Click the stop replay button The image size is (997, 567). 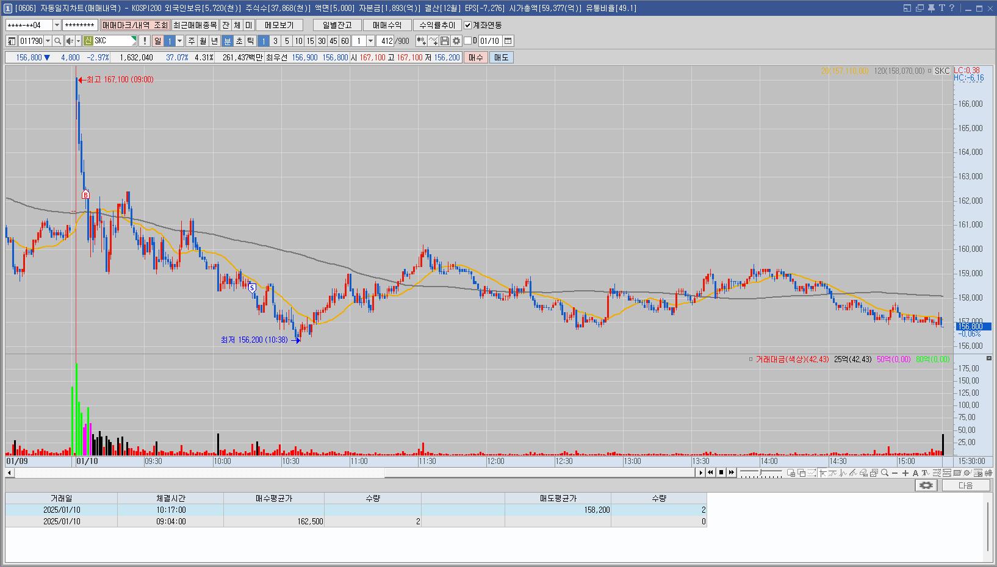(x=721, y=472)
